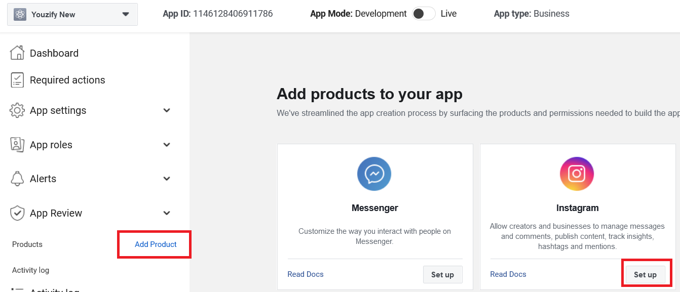Screen dimensions: 680x292
Task: Click the Youzify New app atom icon
Action: point(20,14)
